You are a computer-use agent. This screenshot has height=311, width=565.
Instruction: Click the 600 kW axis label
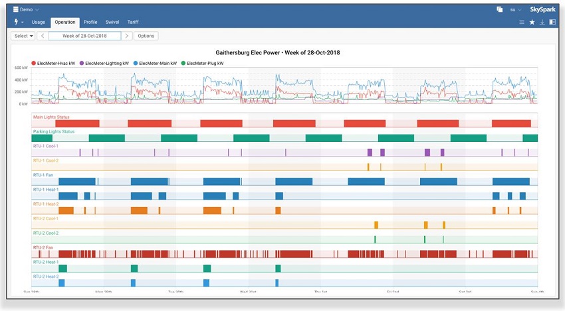point(21,68)
